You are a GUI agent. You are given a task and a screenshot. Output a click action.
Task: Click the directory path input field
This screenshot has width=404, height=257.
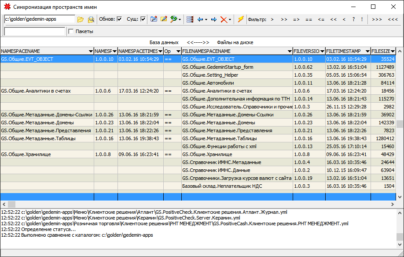[x=39, y=19]
